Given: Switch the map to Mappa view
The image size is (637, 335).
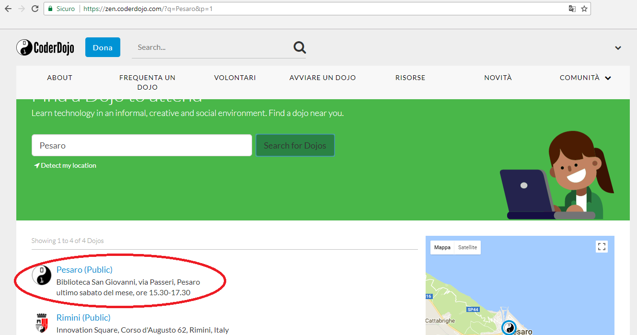Looking at the screenshot, I should coord(442,247).
